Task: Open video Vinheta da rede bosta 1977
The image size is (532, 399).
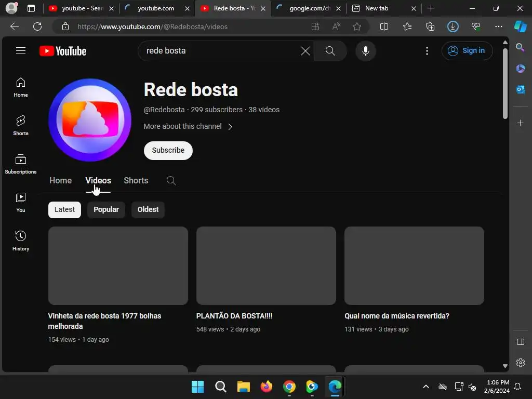Action: click(x=104, y=321)
